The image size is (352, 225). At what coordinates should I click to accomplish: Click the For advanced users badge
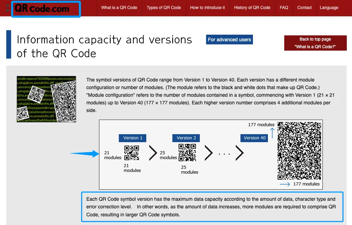[x=229, y=40]
